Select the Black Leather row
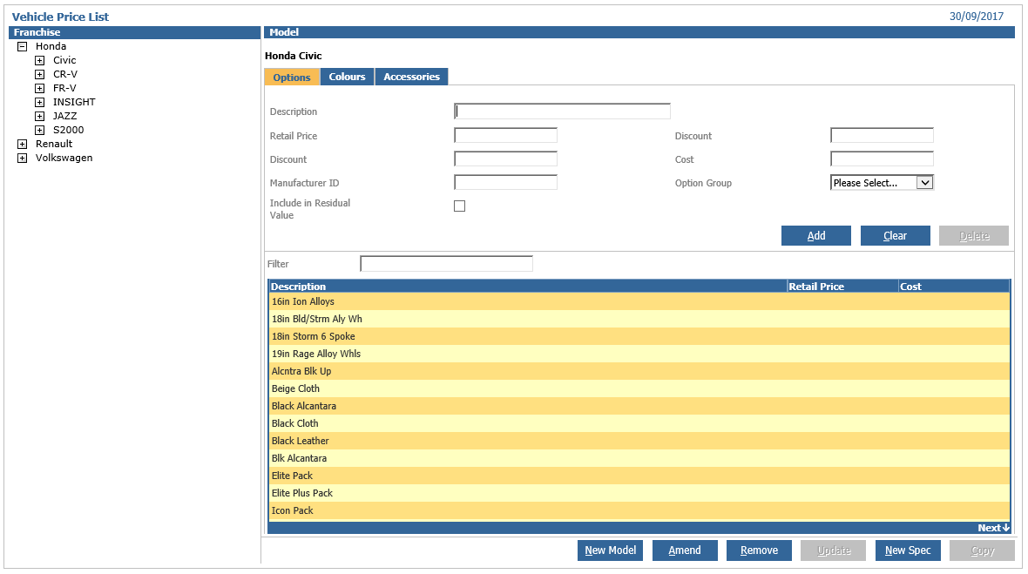 (x=639, y=441)
